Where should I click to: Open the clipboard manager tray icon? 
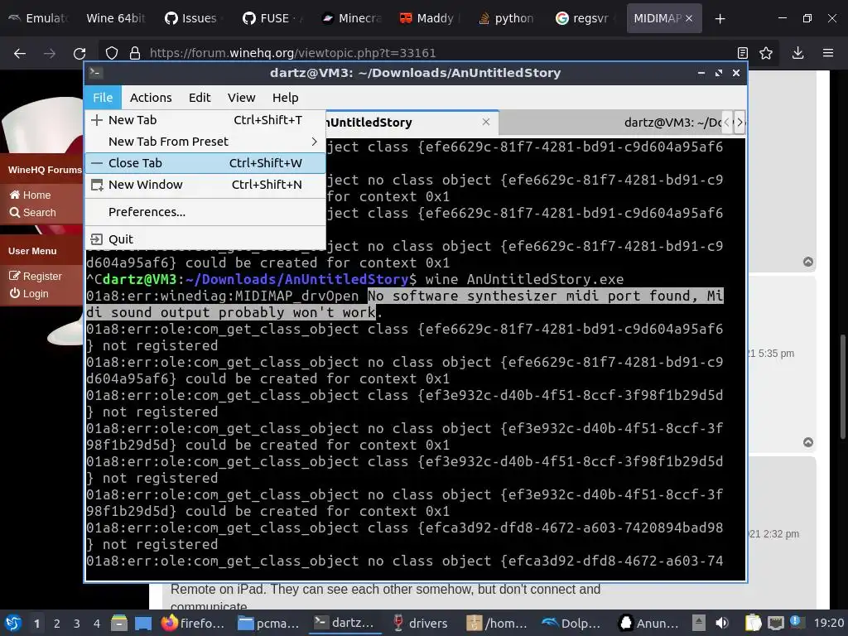753,623
